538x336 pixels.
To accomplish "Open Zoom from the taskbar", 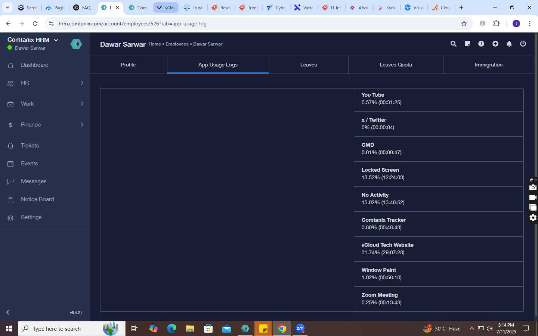I will (300, 329).
